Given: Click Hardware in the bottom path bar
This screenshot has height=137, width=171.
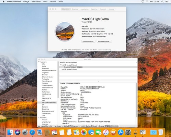Looking at the screenshot, I should click(57, 126).
